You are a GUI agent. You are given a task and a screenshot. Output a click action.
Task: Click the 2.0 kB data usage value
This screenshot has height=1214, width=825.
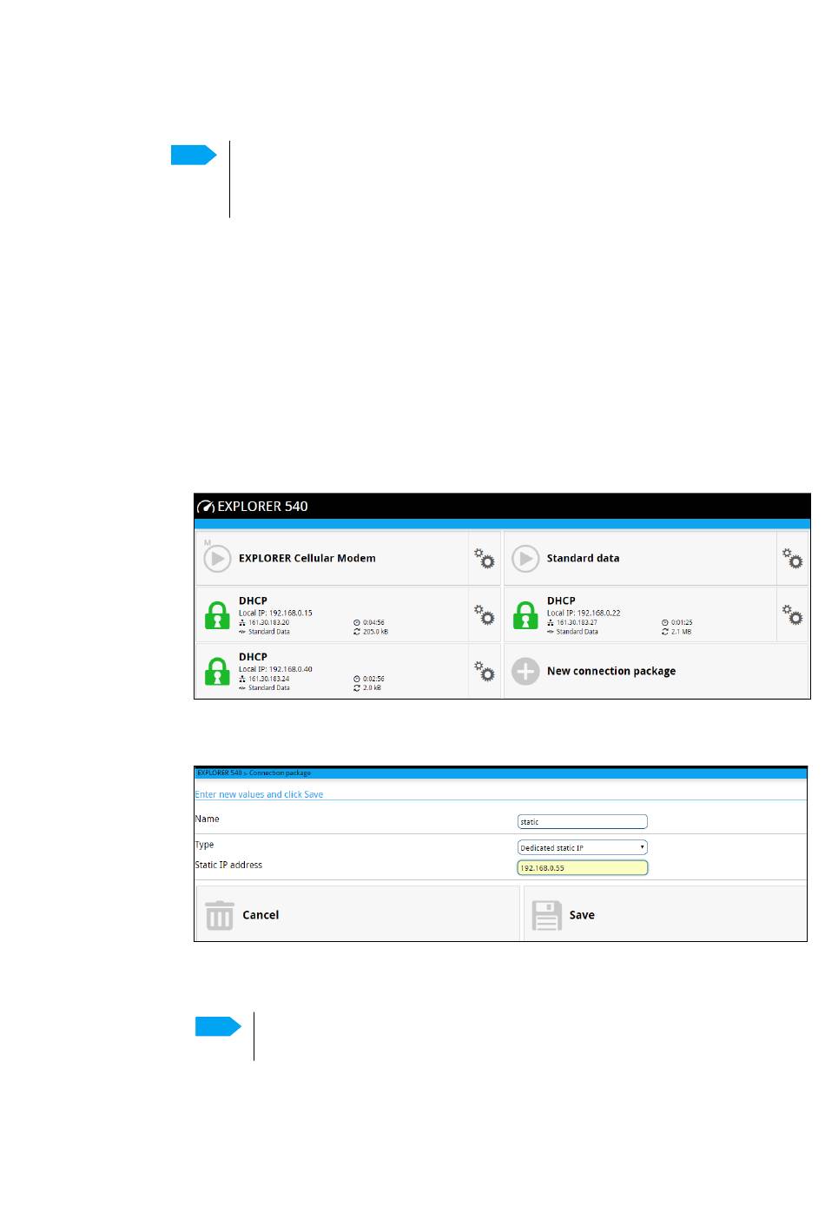[373, 688]
